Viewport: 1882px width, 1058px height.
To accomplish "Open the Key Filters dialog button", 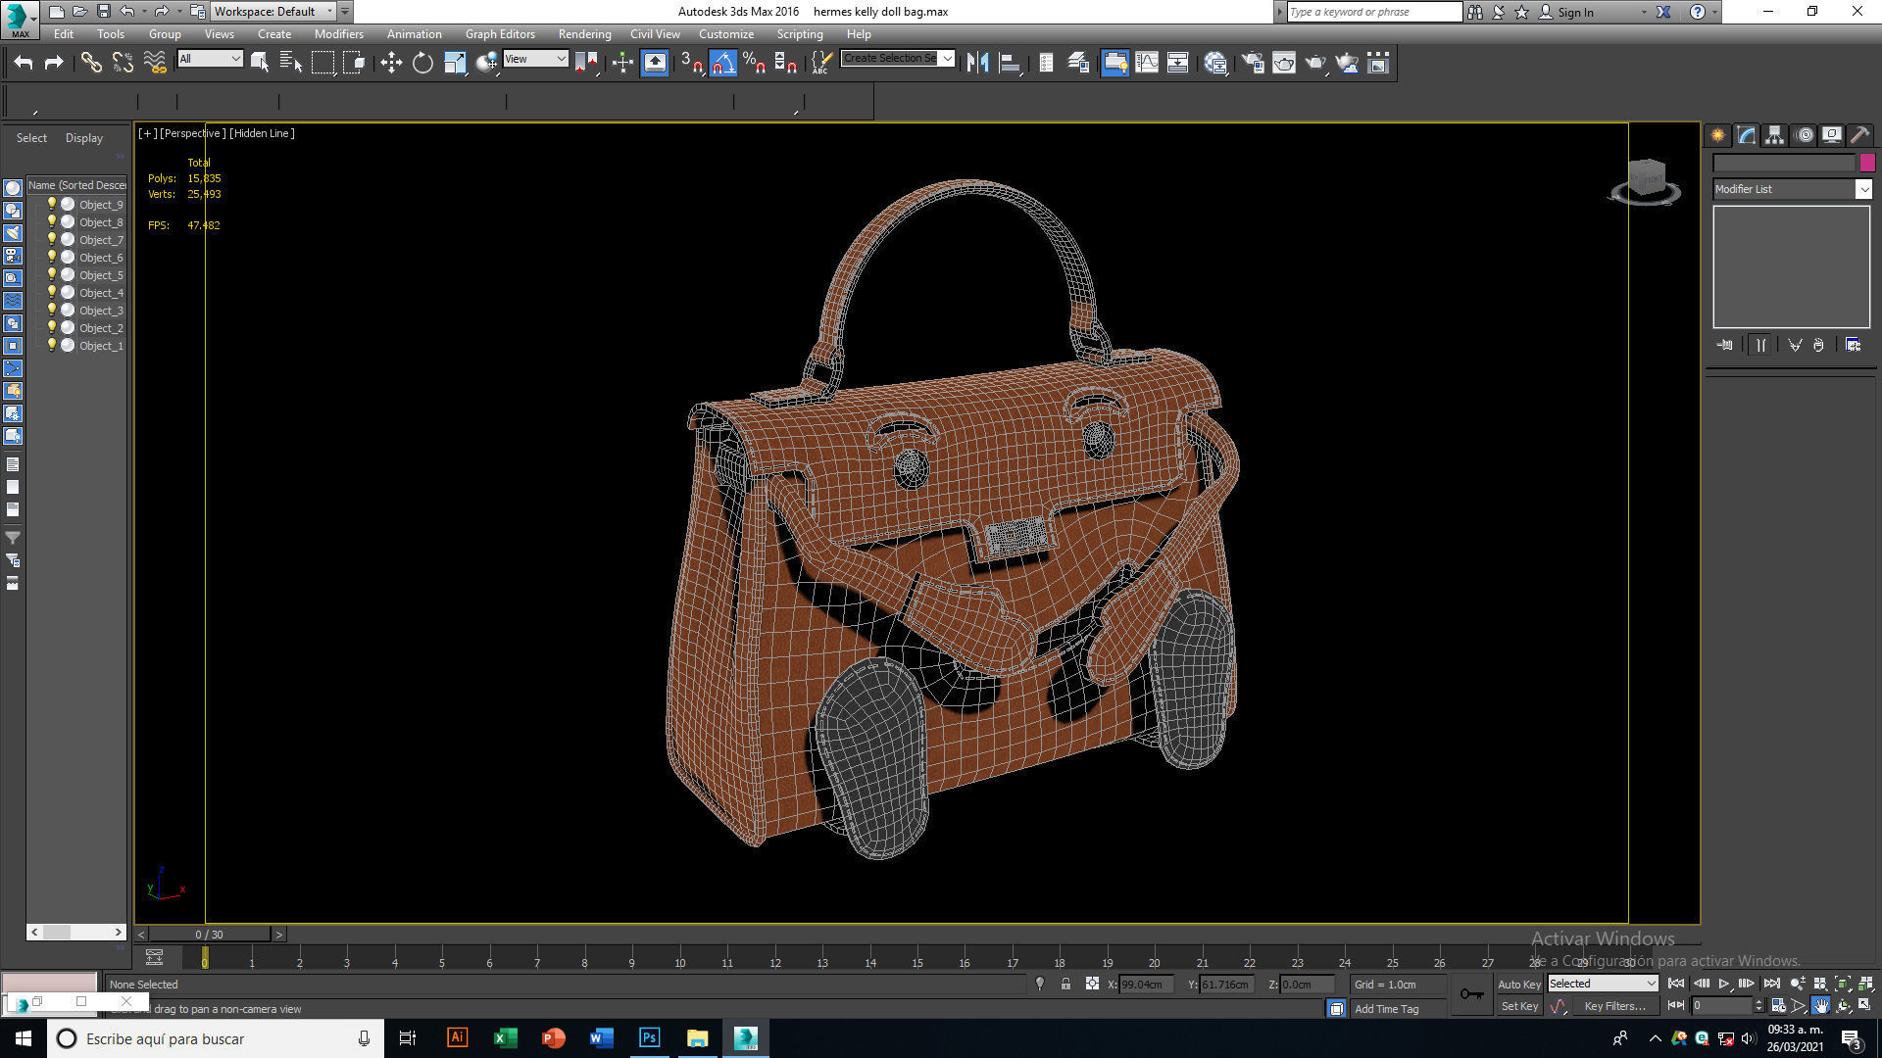I will [1614, 1007].
